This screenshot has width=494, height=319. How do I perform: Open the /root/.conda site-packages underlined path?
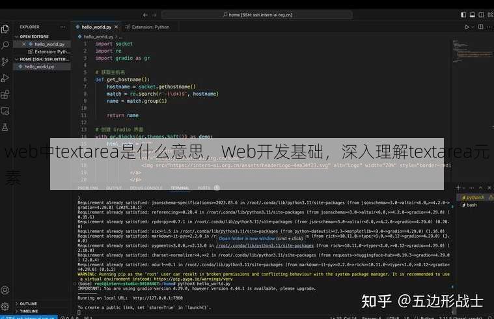(x=265, y=245)
